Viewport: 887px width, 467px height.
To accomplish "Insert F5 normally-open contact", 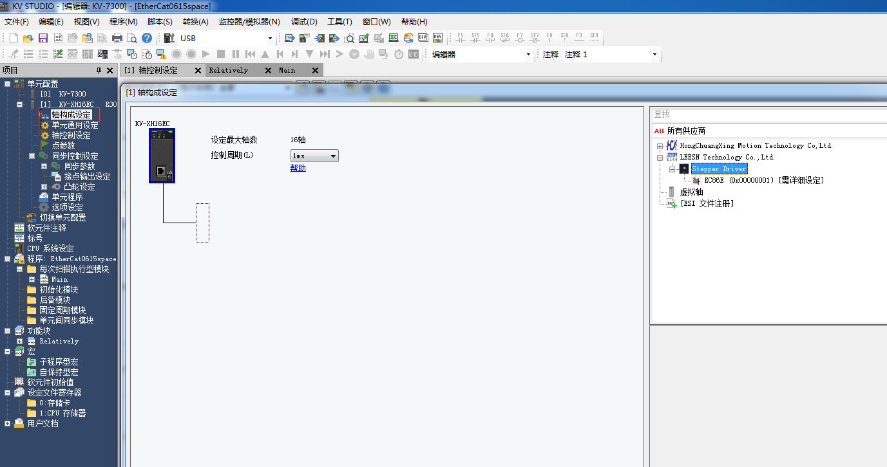I will (461, 37).
